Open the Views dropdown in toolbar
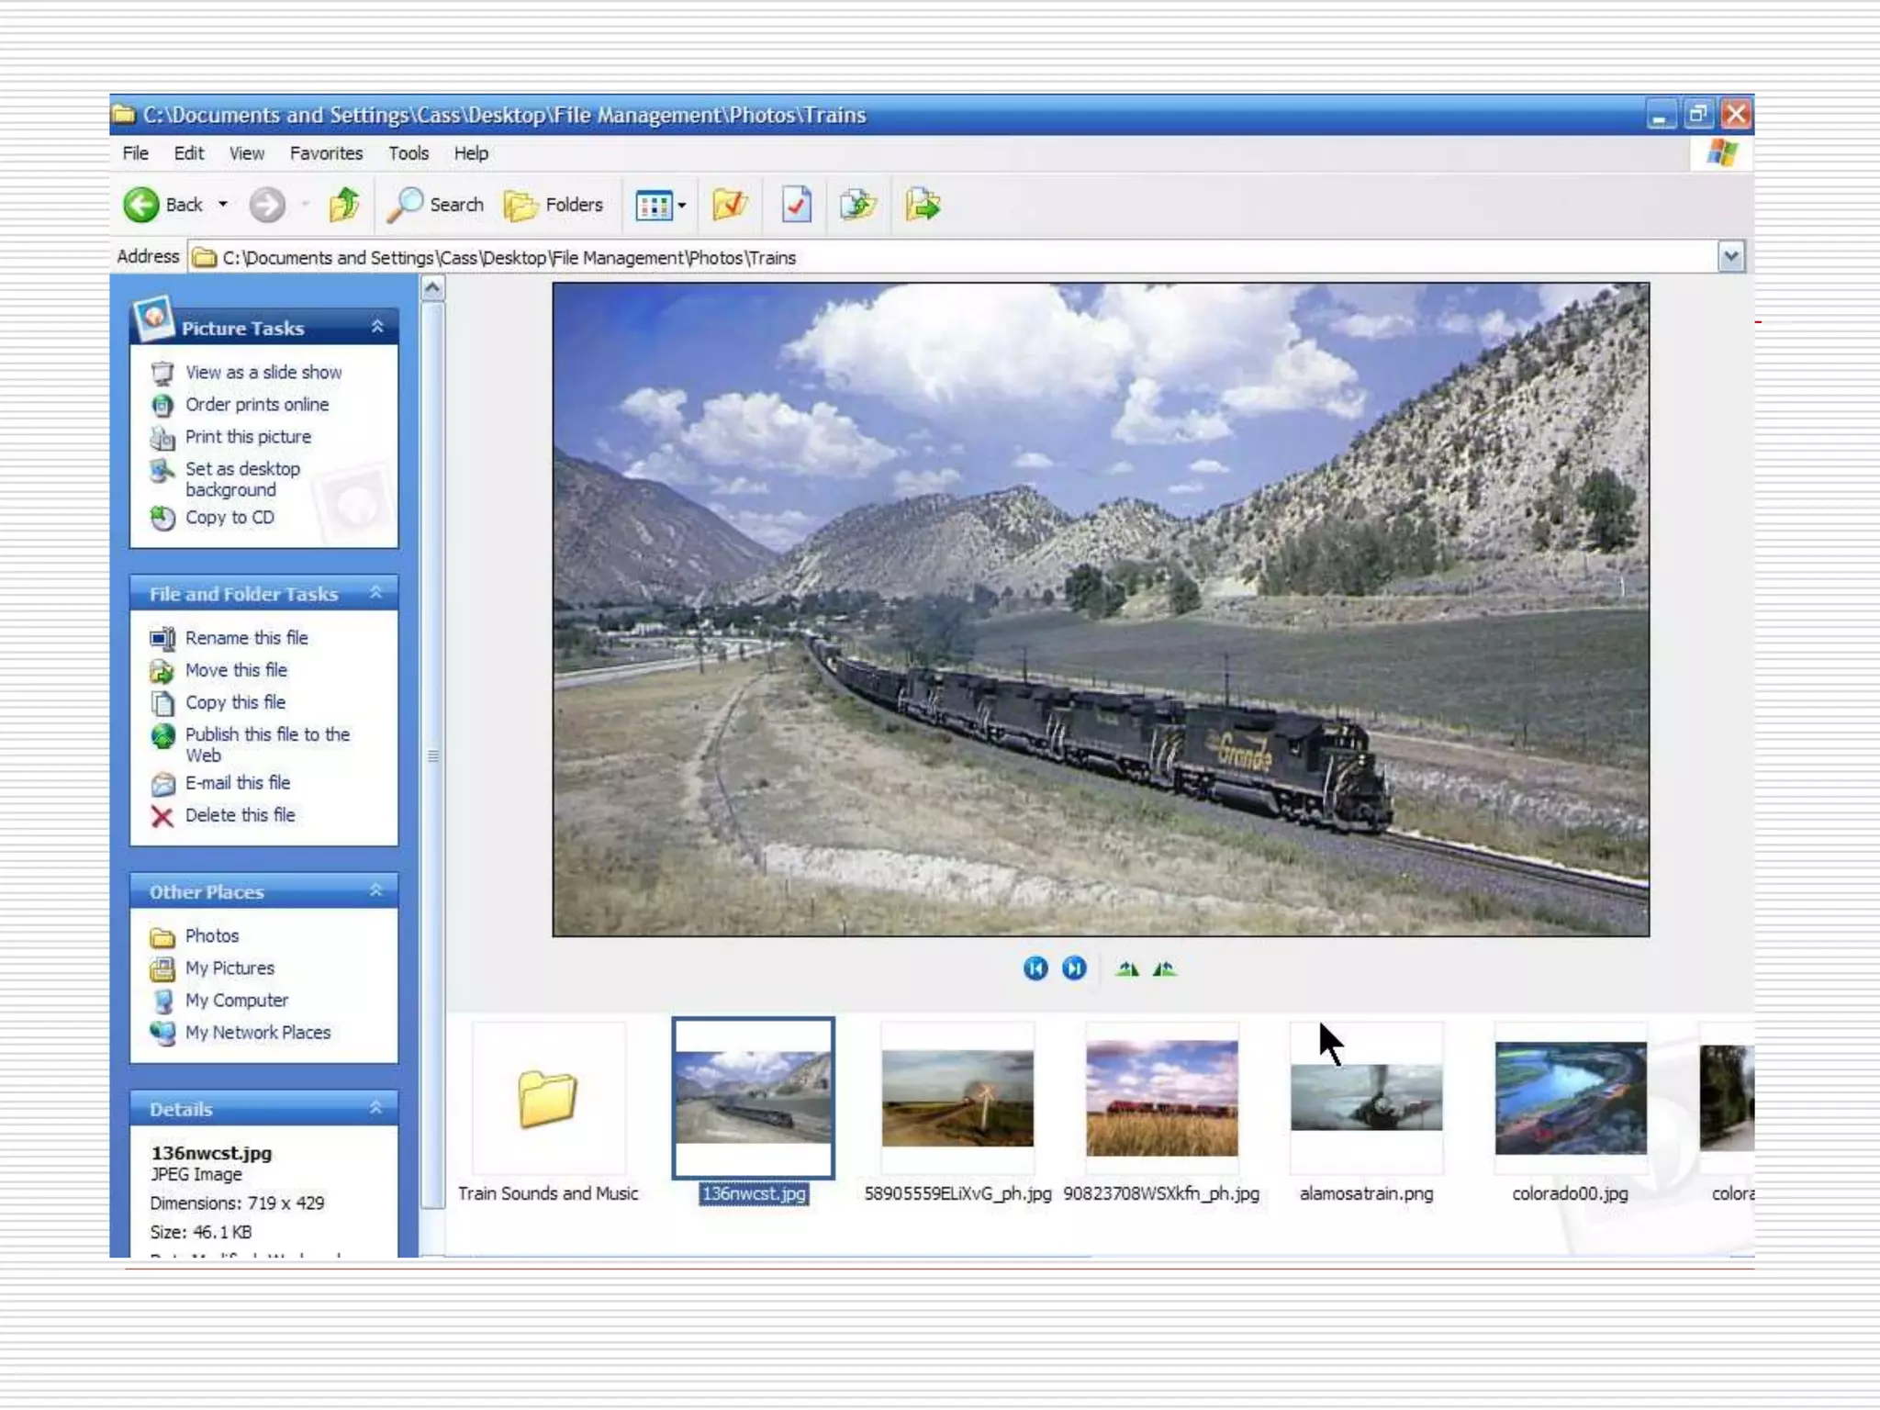Viewport: 1880px width, 1410px height. pos(661,206)
